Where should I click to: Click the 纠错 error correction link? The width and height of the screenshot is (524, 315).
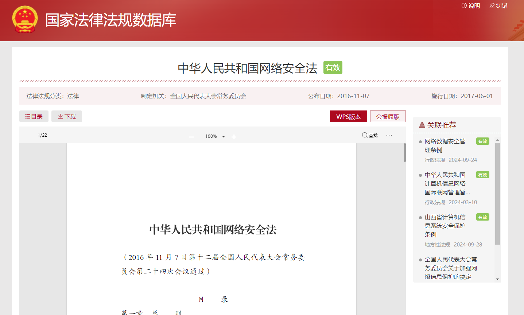498,6
